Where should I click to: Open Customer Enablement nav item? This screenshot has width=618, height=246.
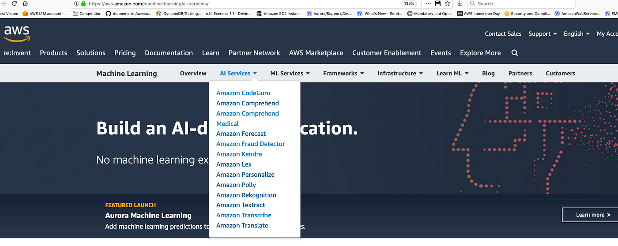pyautogui.click(x=387, y=53)
